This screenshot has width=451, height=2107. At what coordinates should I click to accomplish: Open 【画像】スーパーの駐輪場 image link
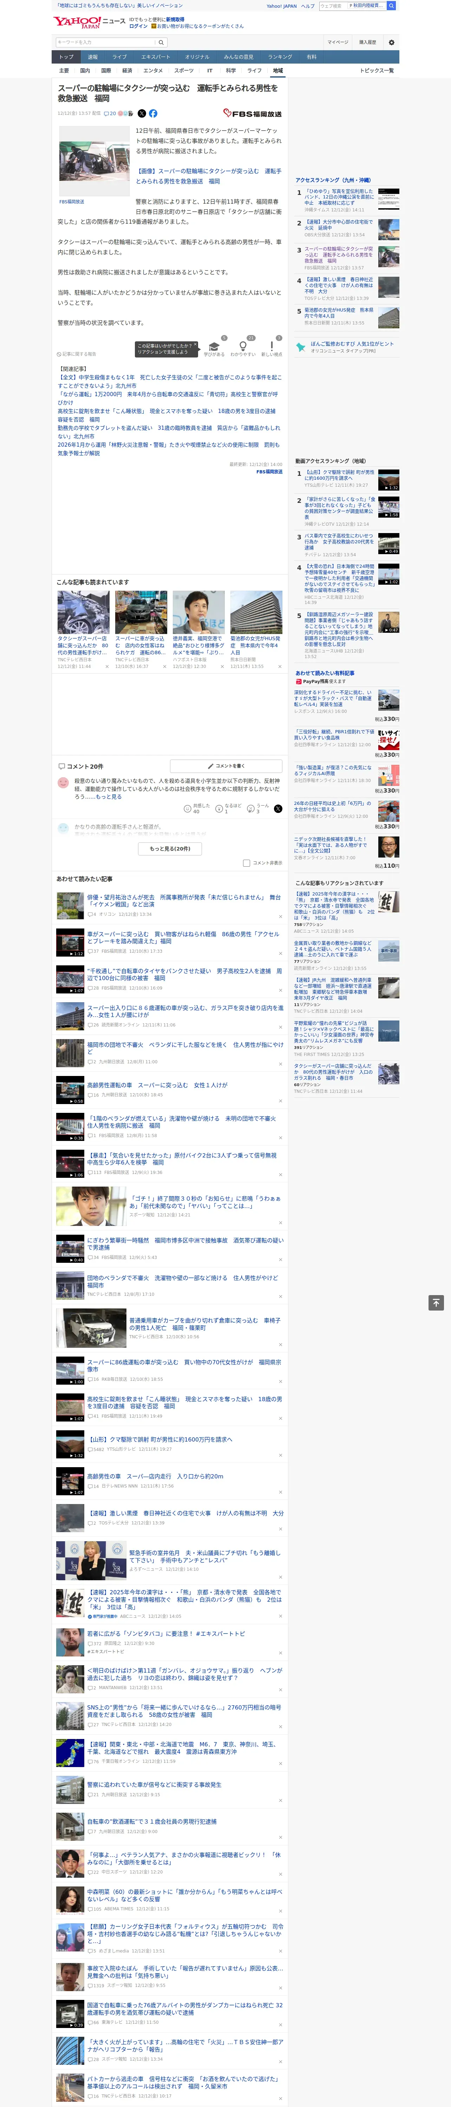click(209, 176)
